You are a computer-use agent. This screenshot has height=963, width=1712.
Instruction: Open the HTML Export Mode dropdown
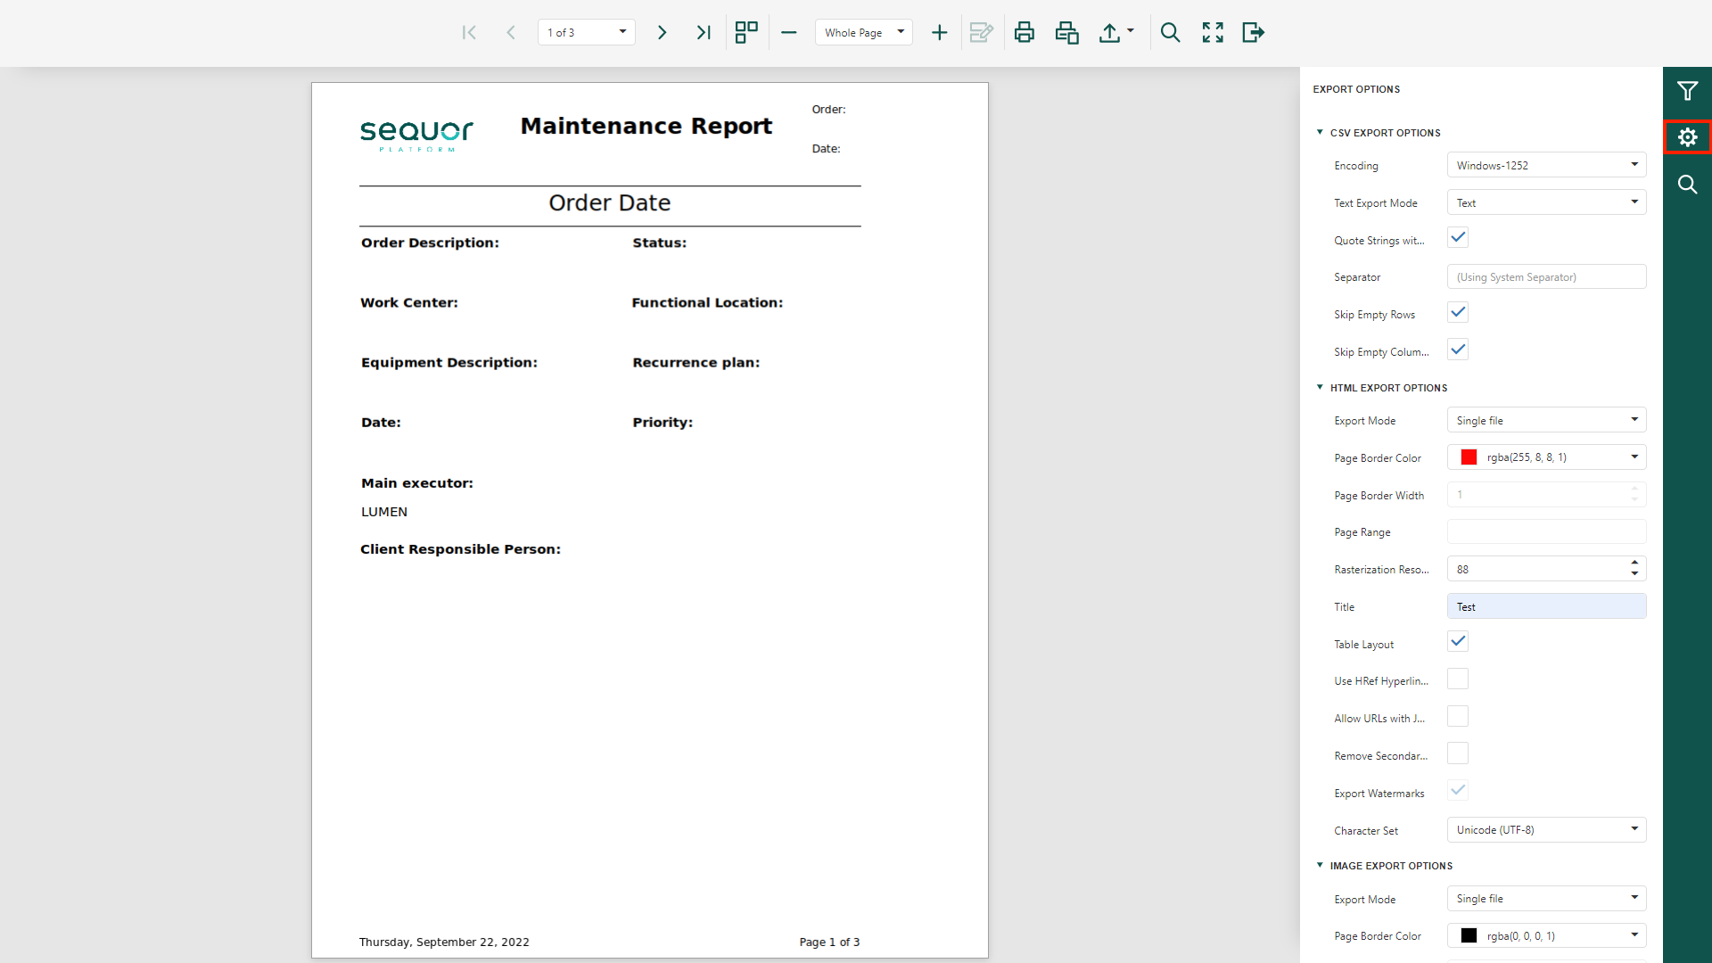[x=1546, y=420]
